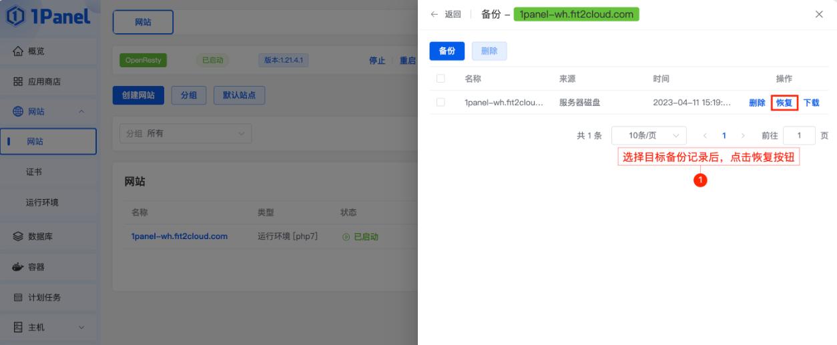Click 默认站点 default site button
The height and width of the screenshot is (345, 837).
click(239, 95)
